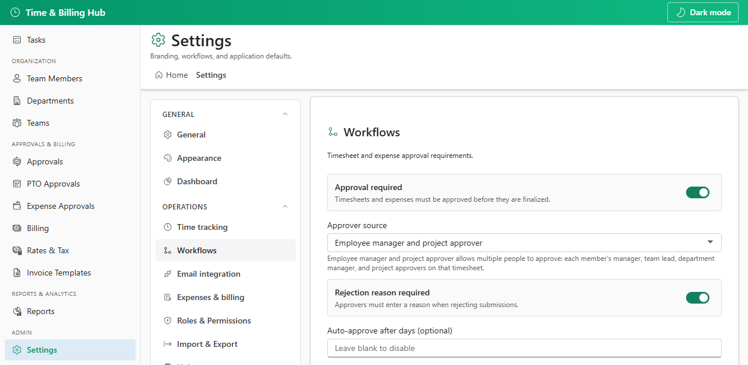Go to Departments page
Screen dimensions: 748x365
[x=70, y=101]
